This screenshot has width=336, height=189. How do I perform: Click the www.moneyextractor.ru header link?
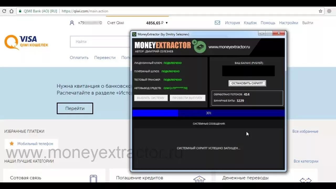click(229, 47)
